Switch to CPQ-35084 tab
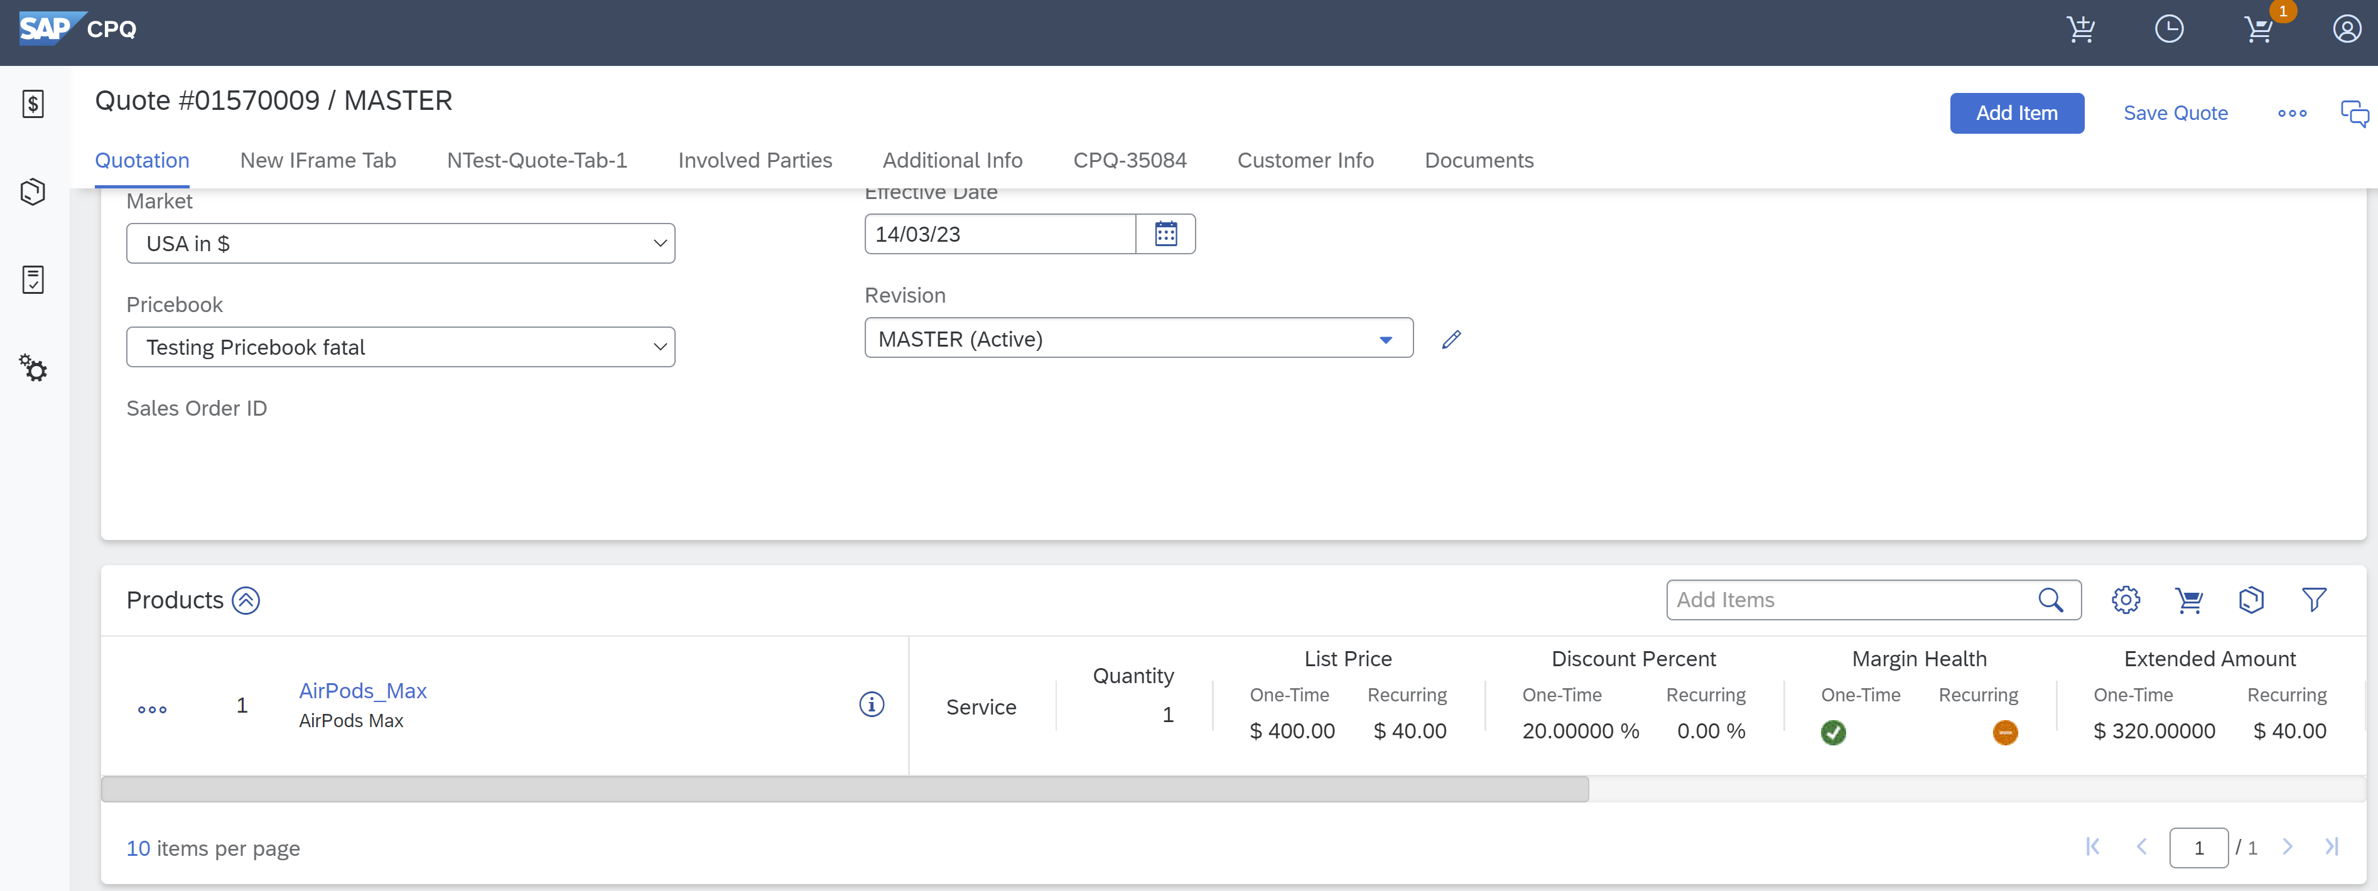This screenshot has height=891, width=2378. click(1130, 161)
